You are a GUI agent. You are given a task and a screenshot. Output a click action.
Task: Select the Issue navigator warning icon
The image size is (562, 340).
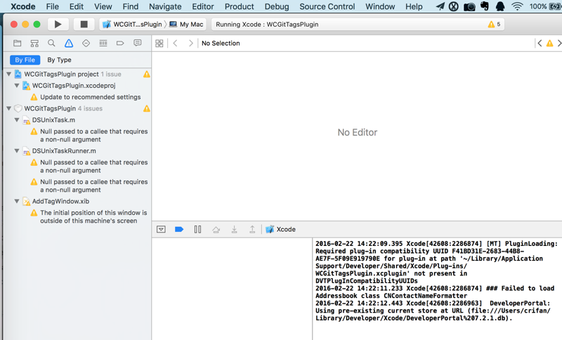coord(69,44)
